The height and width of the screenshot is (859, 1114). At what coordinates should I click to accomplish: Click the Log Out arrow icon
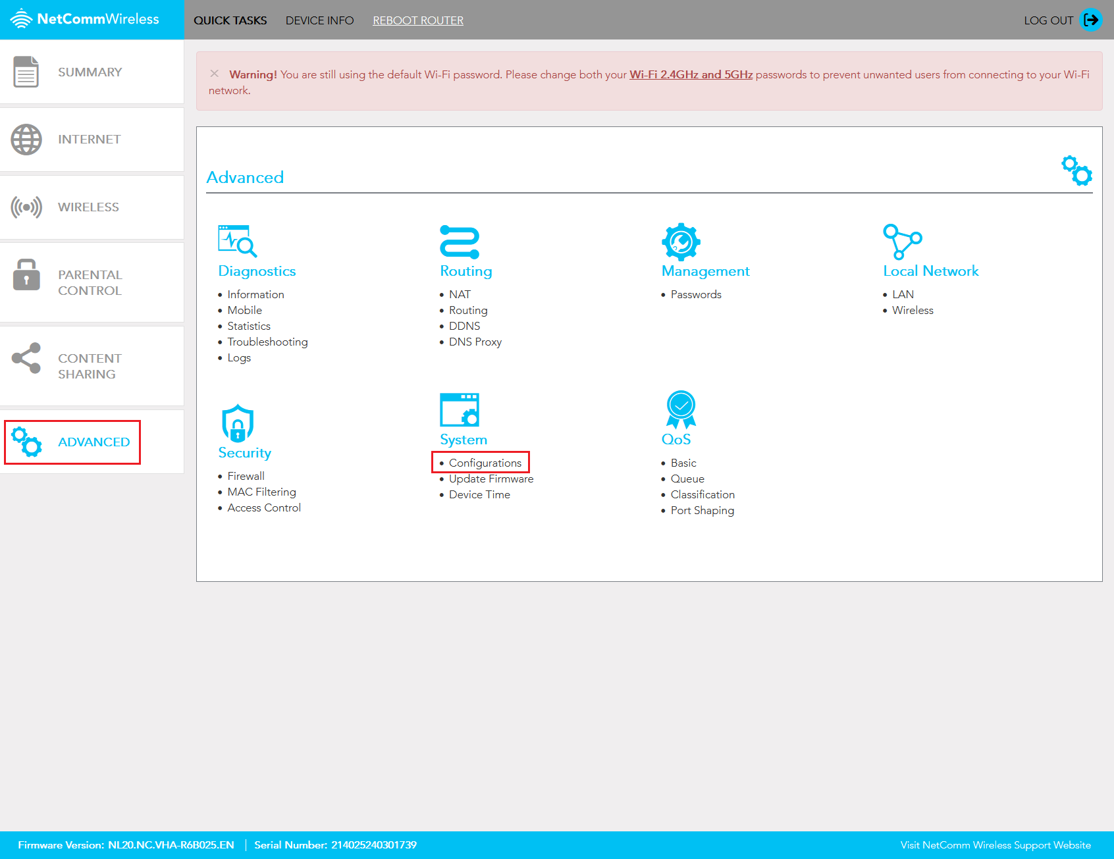(1091, 20)
